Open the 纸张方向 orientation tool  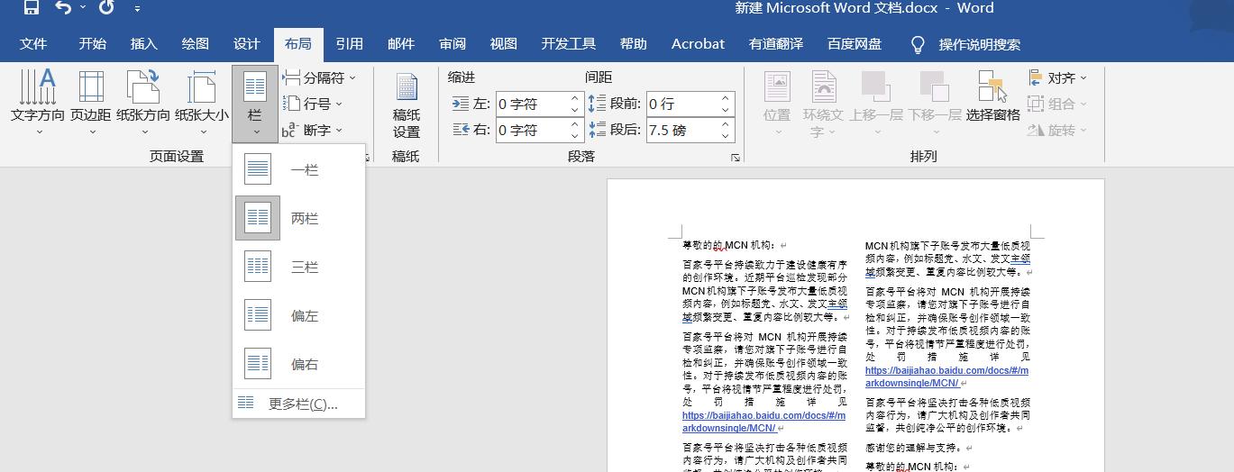pyautogui.click(x=143, y=102)
